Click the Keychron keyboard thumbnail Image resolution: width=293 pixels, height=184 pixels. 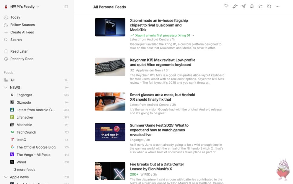click(110, 67)
